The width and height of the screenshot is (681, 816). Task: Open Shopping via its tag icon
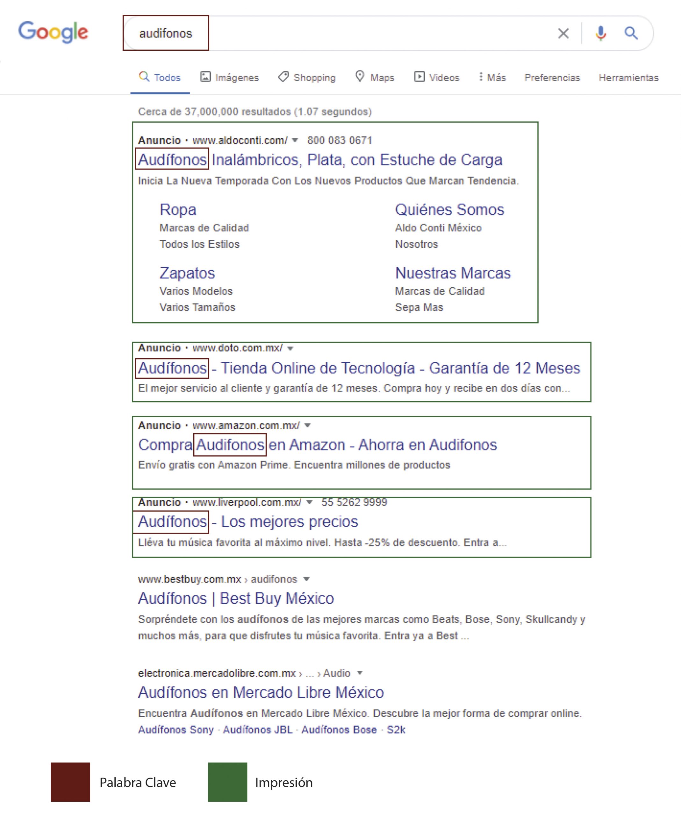(283, 76)
